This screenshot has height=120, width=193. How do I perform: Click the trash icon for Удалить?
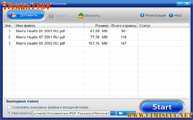click(51, 15)
